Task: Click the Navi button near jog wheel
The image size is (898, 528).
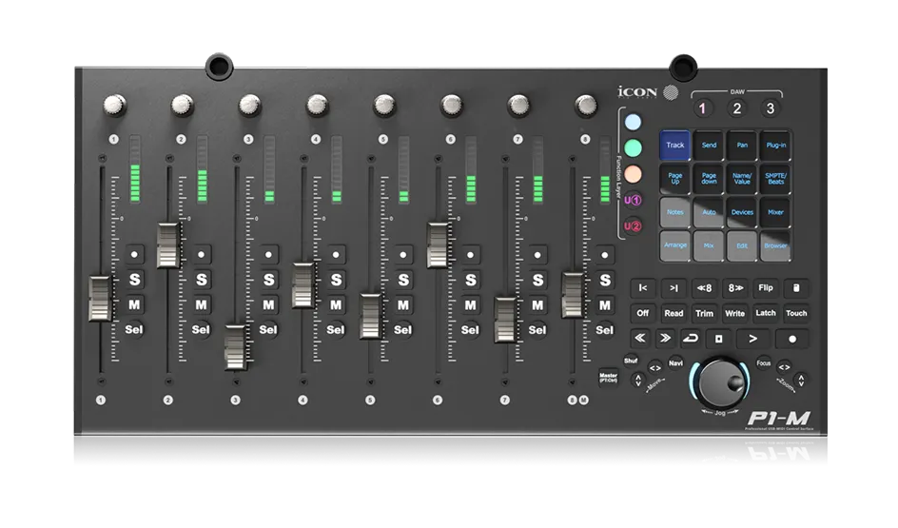Action: point(675,363)
